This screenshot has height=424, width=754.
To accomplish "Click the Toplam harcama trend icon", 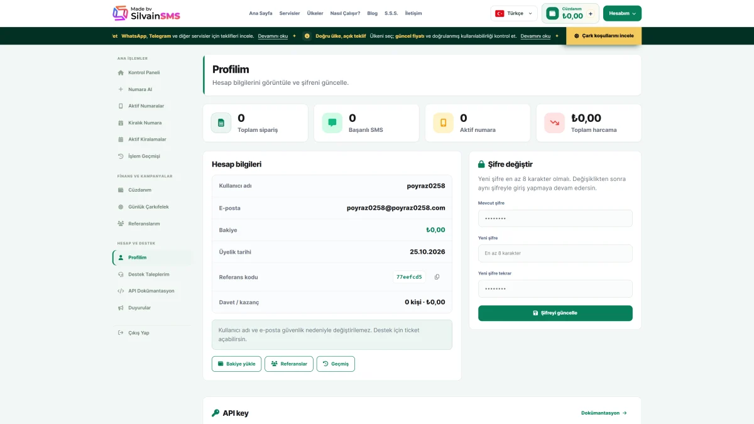I will point(554,123).
